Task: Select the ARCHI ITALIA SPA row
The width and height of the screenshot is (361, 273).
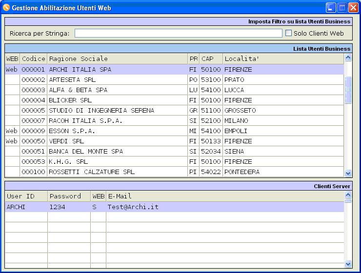Action: click(x=174, y=69)
